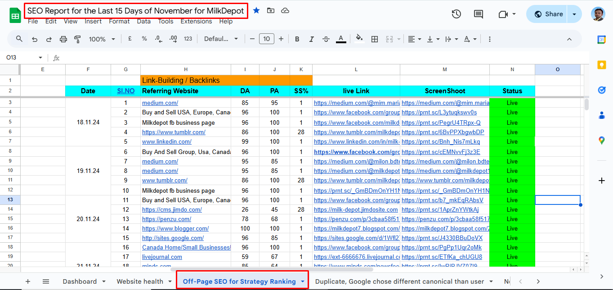Switch to the Dashboard sheet tab
613x290 pixels.
[80, 281]
